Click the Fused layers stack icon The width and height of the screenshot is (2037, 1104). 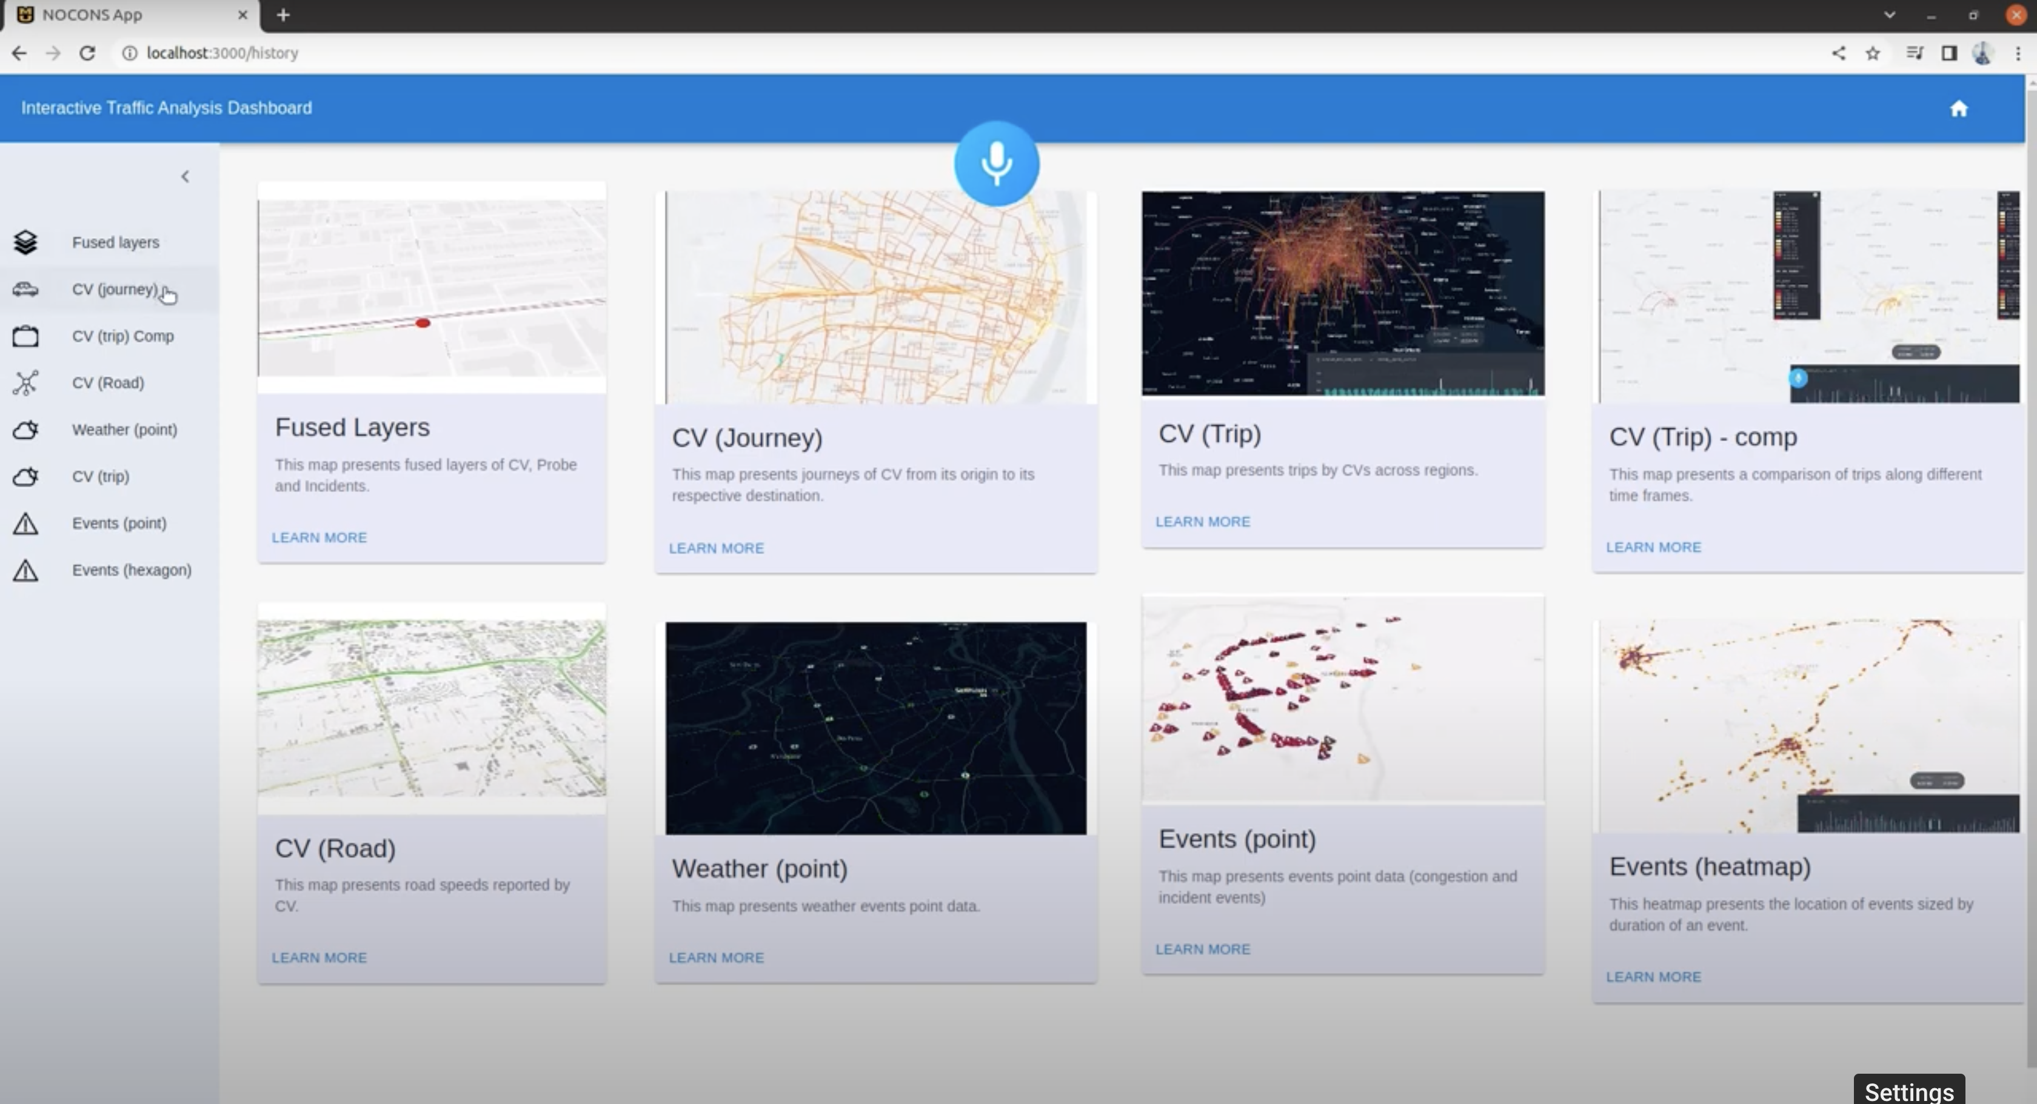(25, 242)
